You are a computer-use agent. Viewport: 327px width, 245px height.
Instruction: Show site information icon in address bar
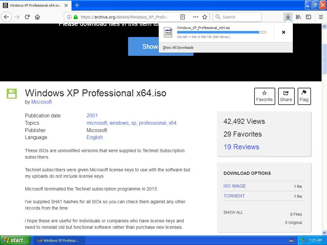69,17
